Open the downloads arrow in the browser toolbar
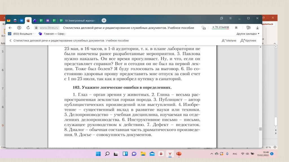 [x=257, y=28]
